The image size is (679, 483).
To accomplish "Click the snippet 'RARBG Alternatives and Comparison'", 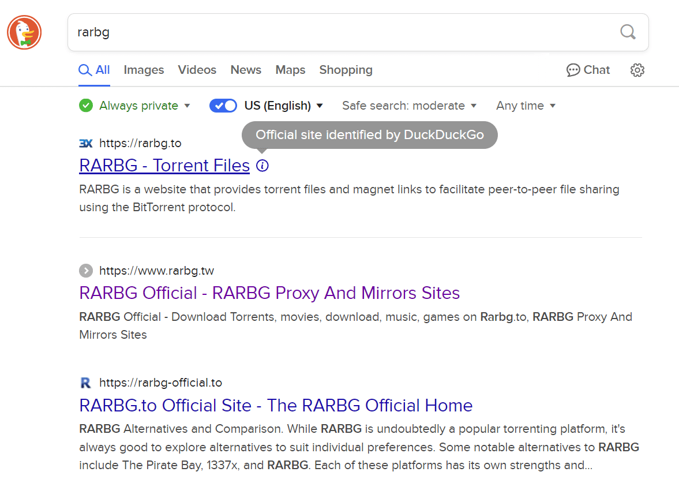I will pyautogui.click(x=359, y=447).
